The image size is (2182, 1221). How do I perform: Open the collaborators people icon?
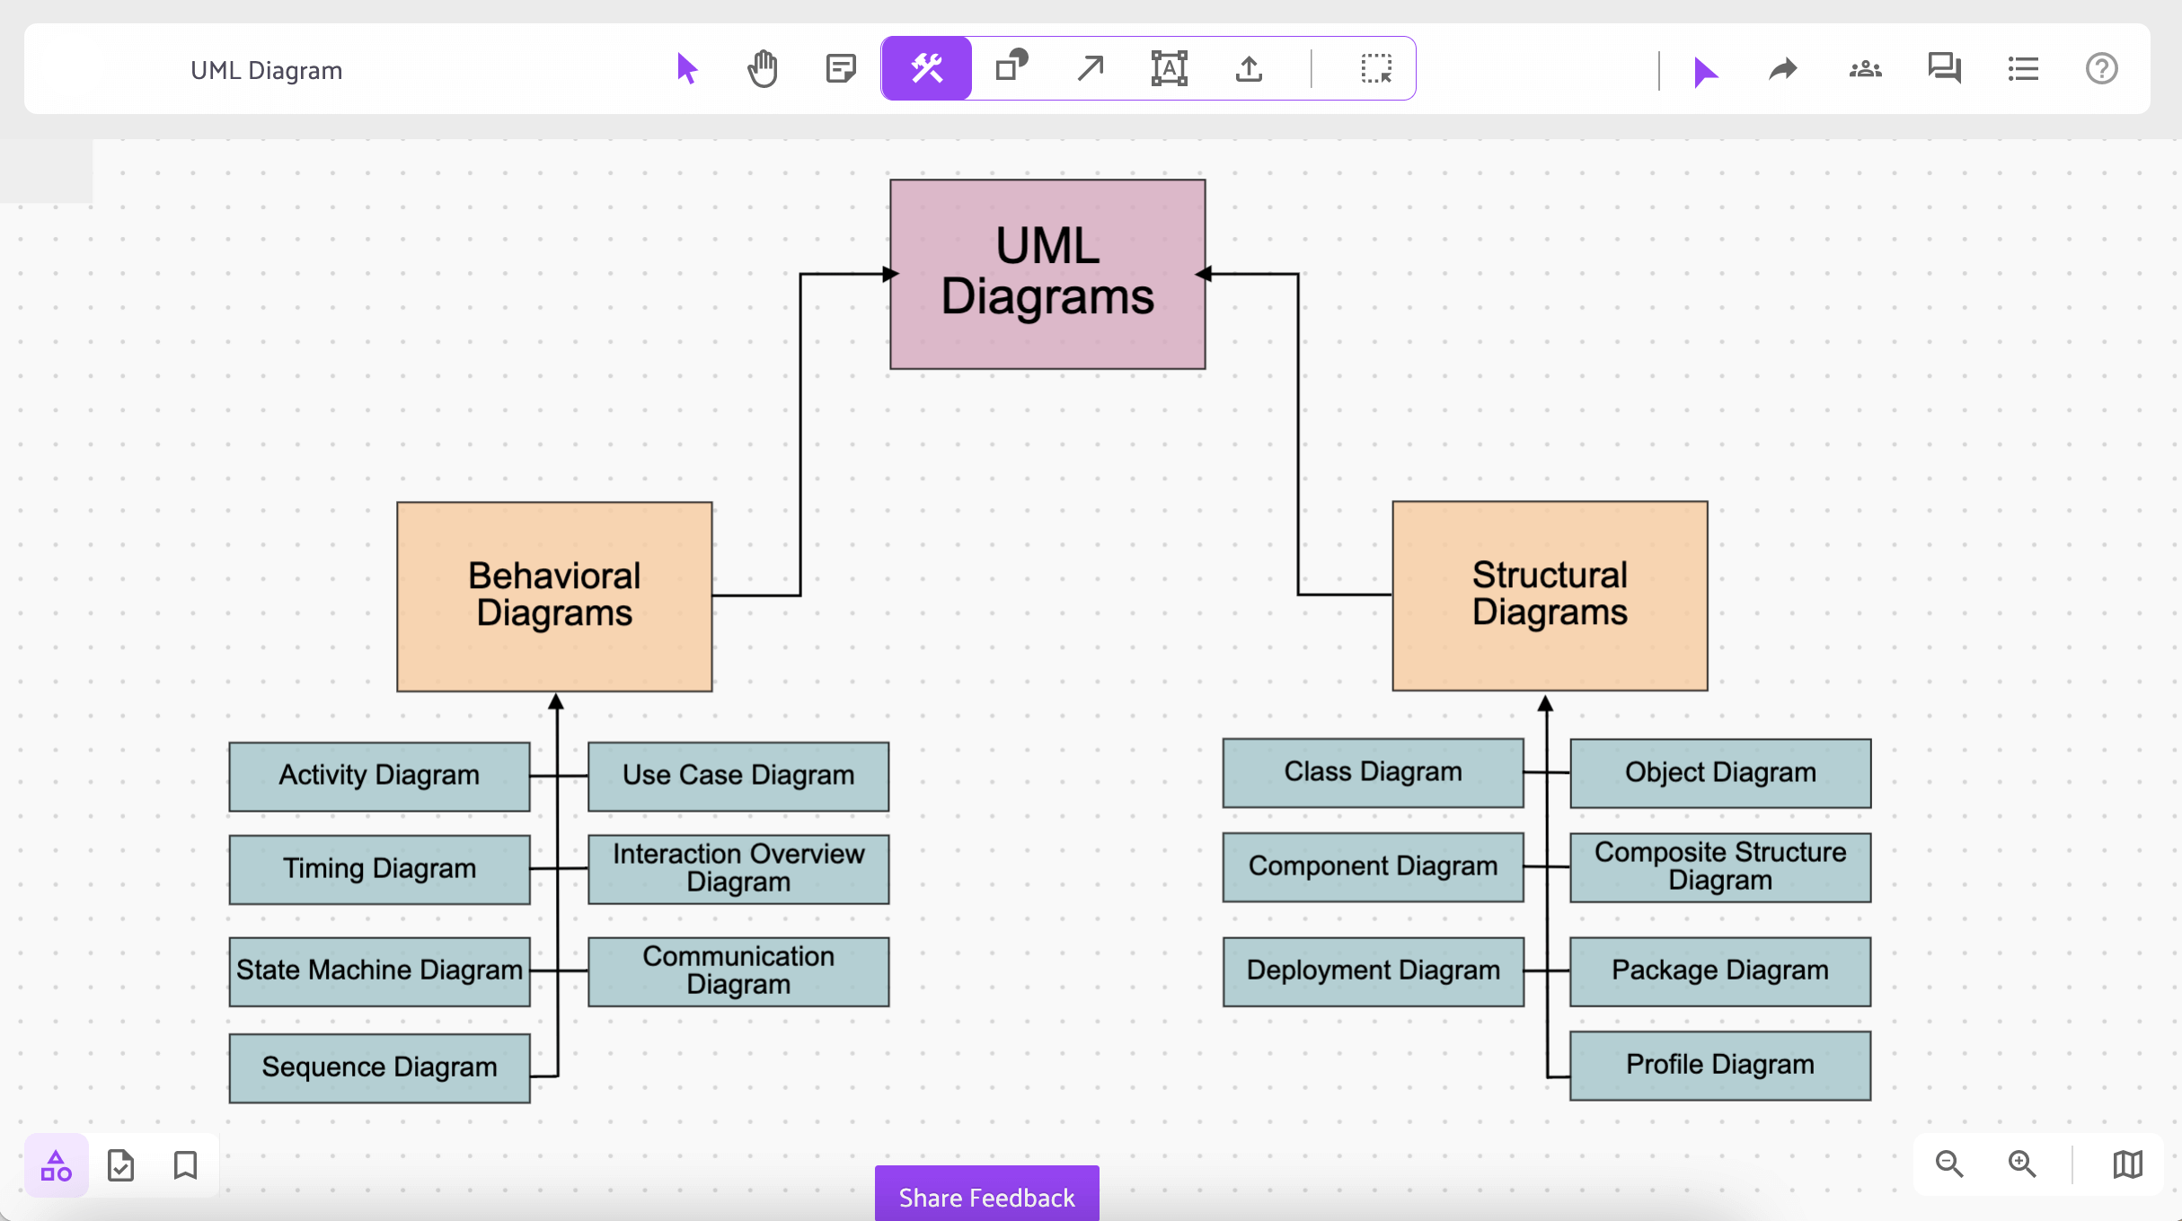[1865, 69]
